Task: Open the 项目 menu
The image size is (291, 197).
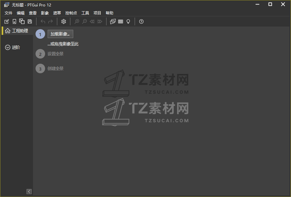Action: [x=97, y=13]
